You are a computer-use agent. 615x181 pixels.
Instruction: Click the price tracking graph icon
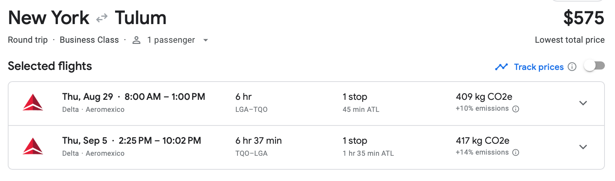click(501, 67)
